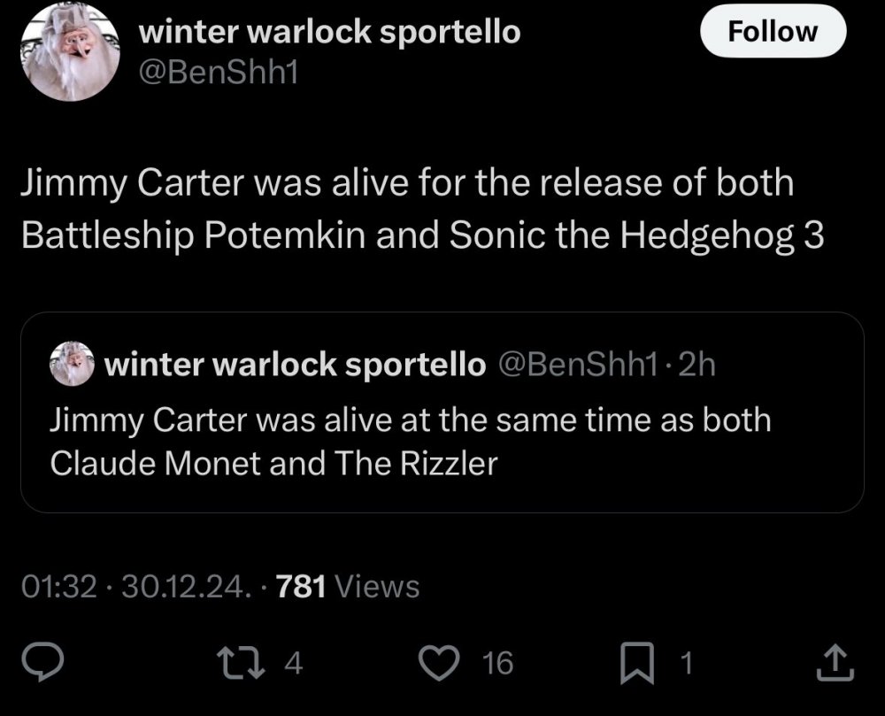The height and width of the screenshot is (716, 885).
Task: Click the quoted tweet's @BenShh1 handle
Action: pyautogui.click(x=579, y=365)
